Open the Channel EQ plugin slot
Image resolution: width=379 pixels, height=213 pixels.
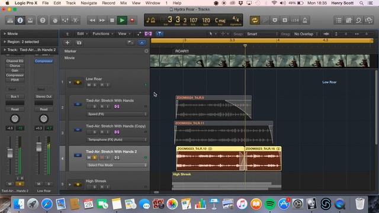coord(15,61)
